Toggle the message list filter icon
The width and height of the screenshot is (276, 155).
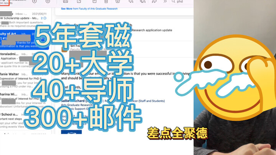click(48, 2)
